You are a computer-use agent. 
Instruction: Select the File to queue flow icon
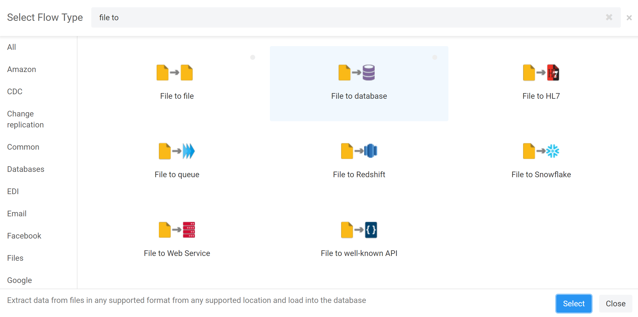click(177, 151)
